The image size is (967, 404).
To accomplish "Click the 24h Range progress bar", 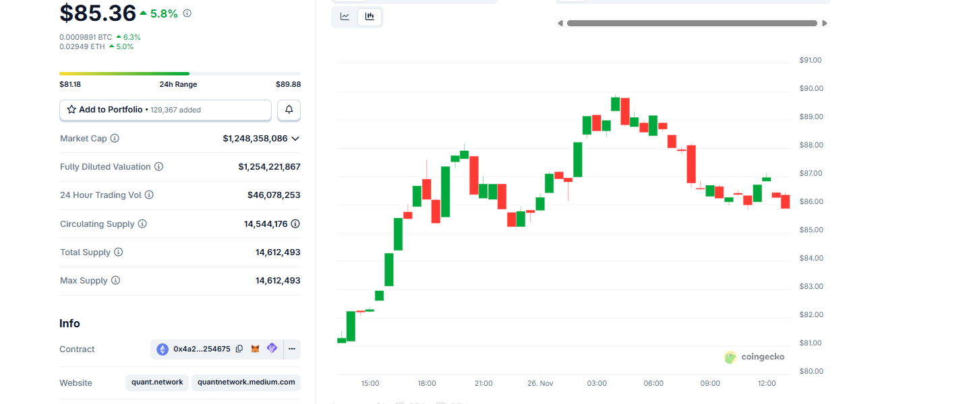I will coord(180,73).
